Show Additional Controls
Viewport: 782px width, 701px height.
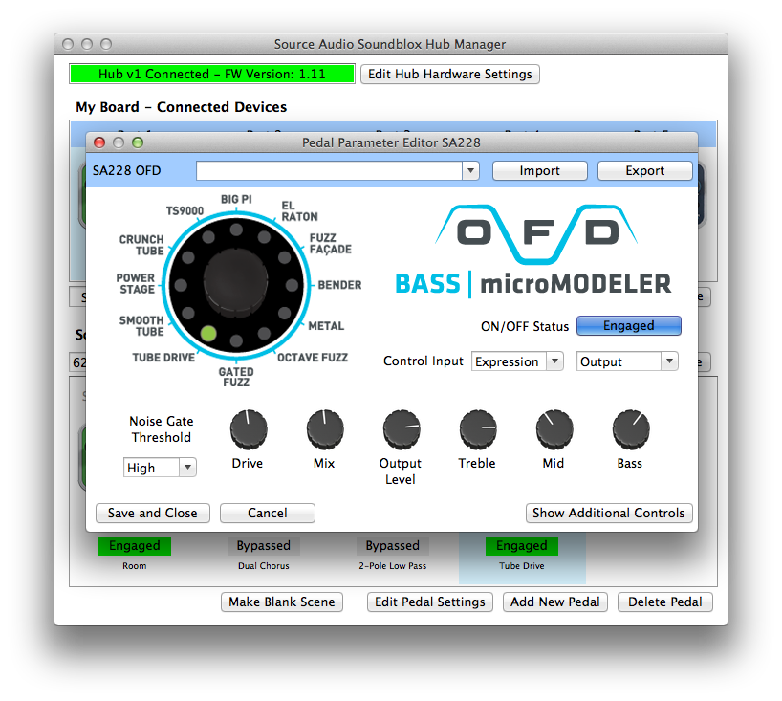click(x=609, y=513)
